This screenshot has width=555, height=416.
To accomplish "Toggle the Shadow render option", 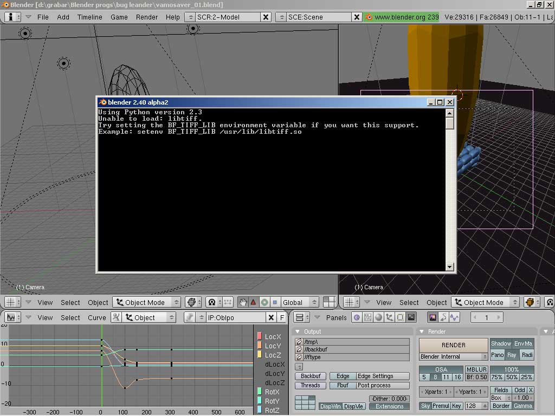I will [x=501, y=344].
